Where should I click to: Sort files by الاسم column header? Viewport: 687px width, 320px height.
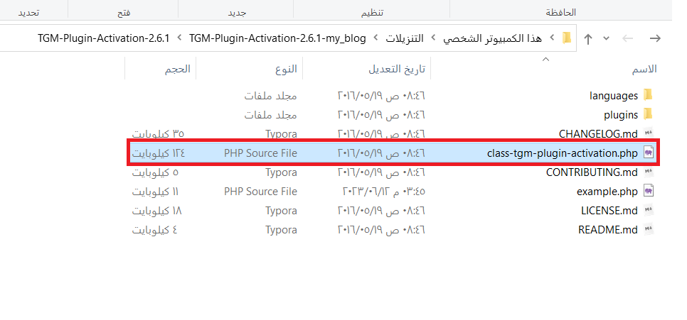click(x=644, y=69)
